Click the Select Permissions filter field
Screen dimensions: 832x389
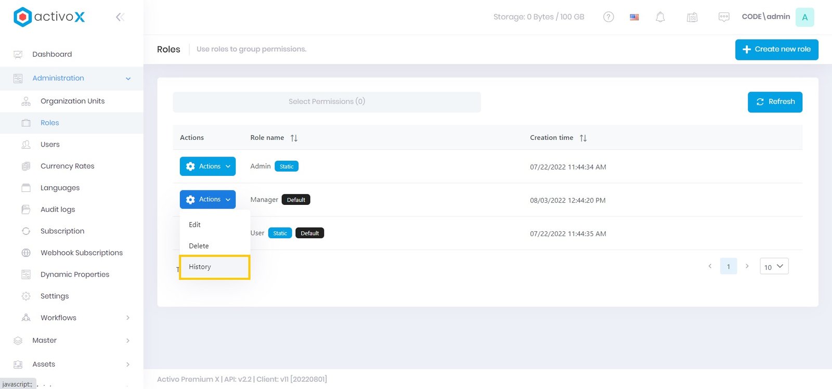coord(327,102)
